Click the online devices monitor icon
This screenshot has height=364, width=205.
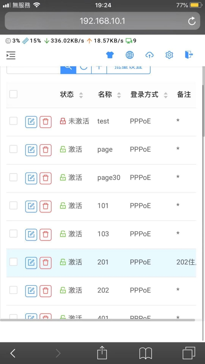[x=129, y=41]
